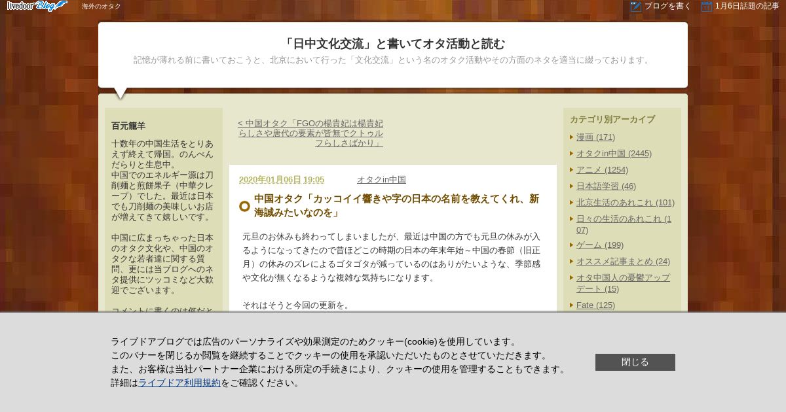Click the arrow bullet beside アニメ category
This screenshot has width=786, height=412.
point(572,170)
